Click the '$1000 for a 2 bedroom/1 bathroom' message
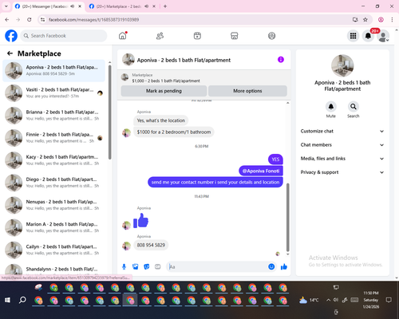Screen dimensions: 399x319 pyautogui.click(x=174, y=132)
